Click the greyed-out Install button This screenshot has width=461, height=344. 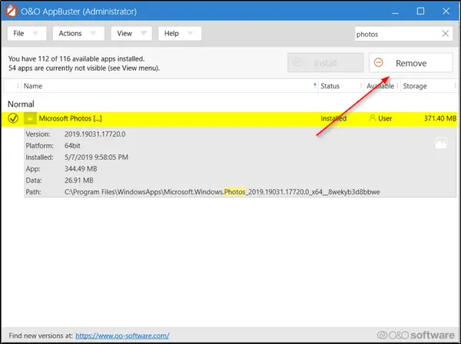point(325,63)
